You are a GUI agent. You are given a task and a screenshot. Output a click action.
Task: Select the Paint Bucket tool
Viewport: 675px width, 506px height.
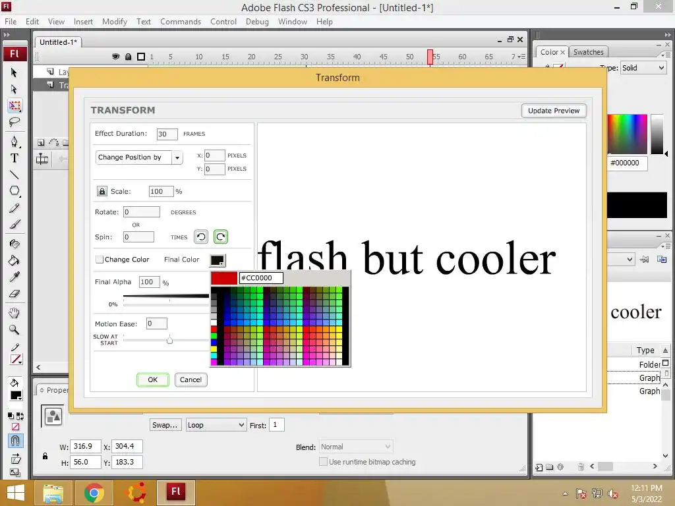(x=15, y=260)
